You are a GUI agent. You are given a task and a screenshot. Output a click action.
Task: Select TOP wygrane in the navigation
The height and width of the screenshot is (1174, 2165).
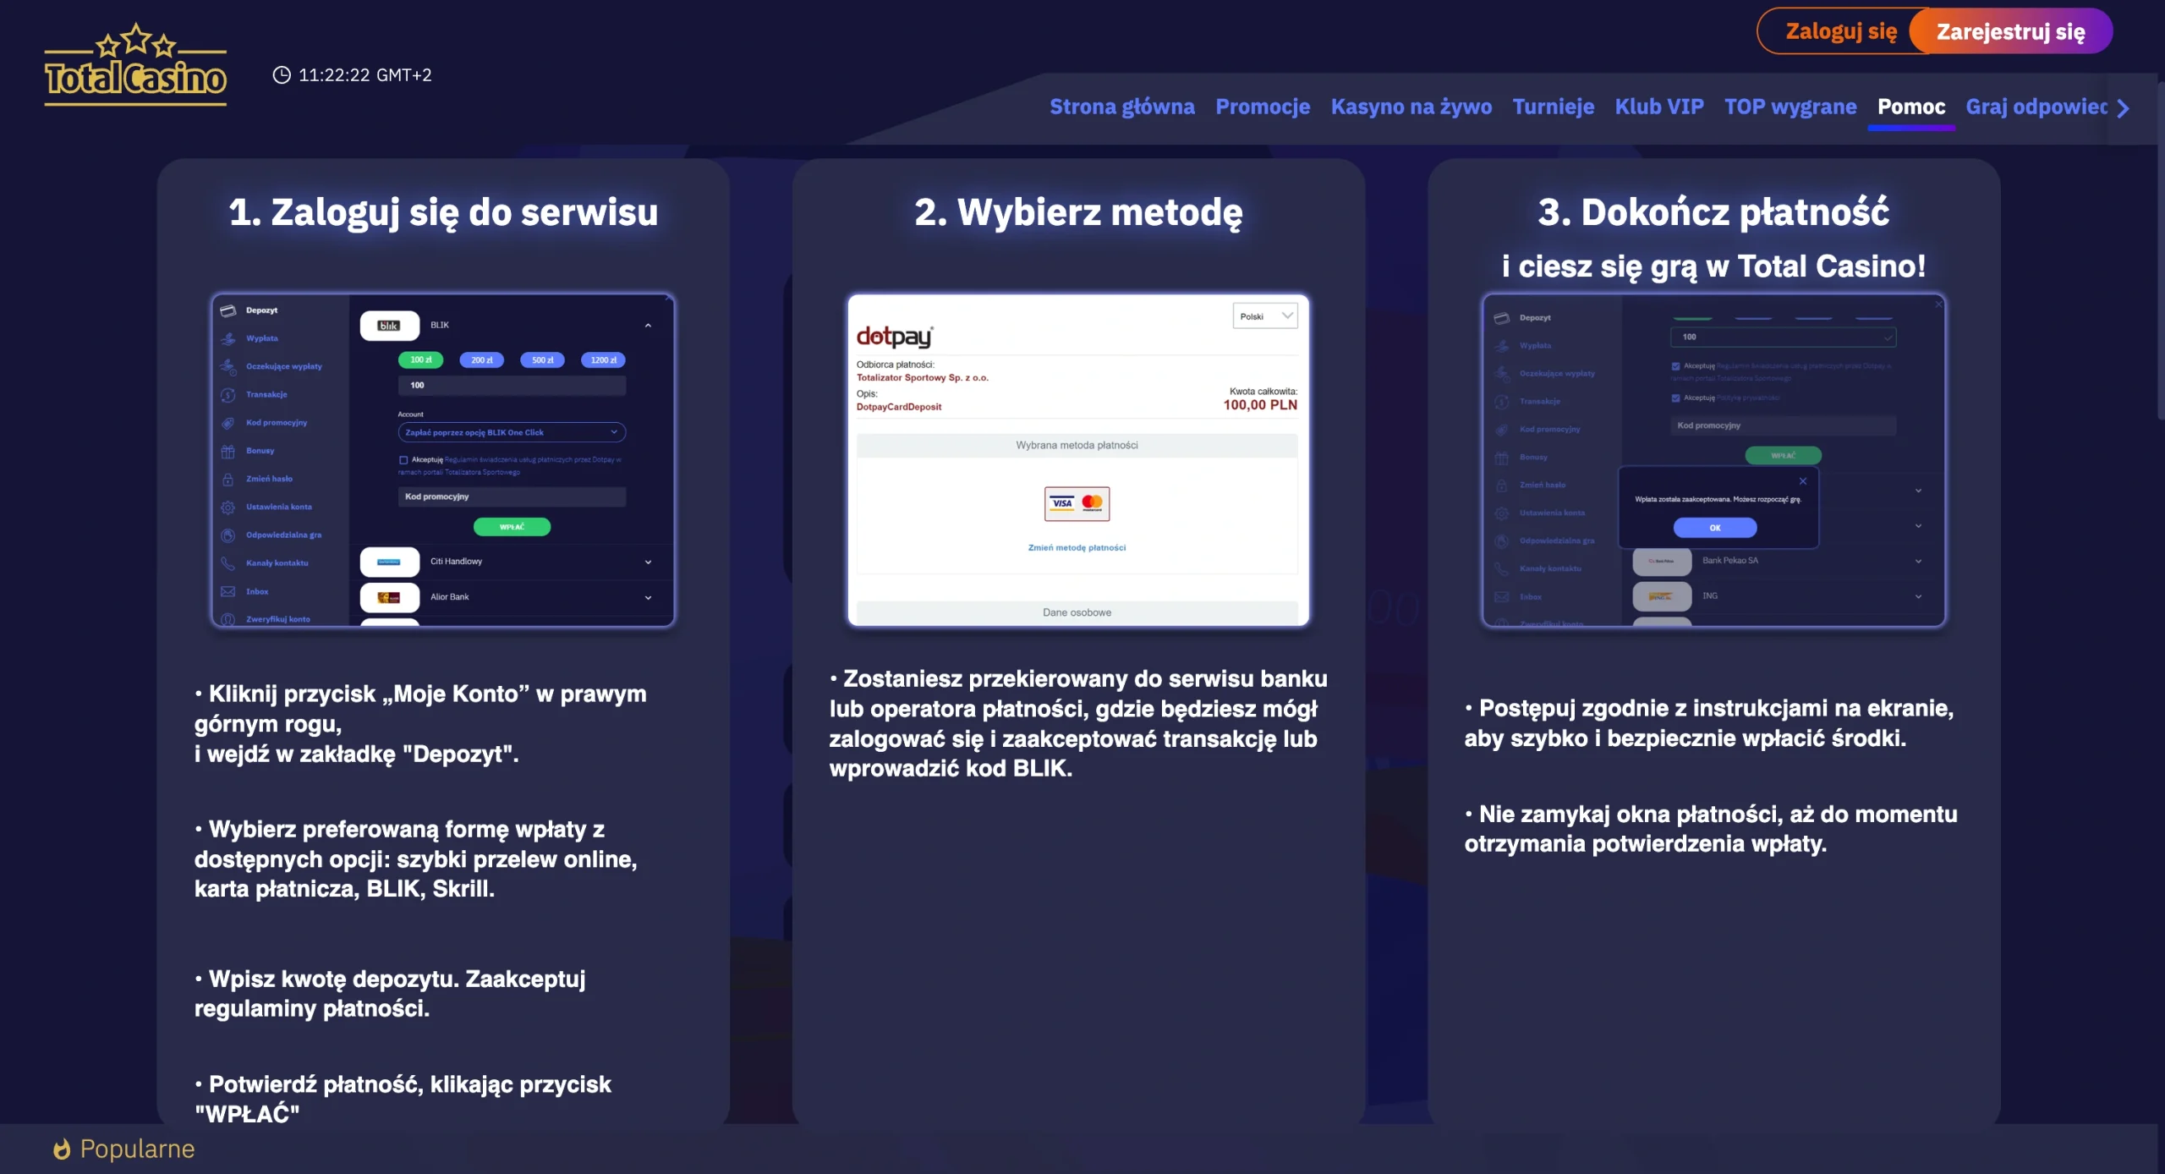tap(1790, 107)
